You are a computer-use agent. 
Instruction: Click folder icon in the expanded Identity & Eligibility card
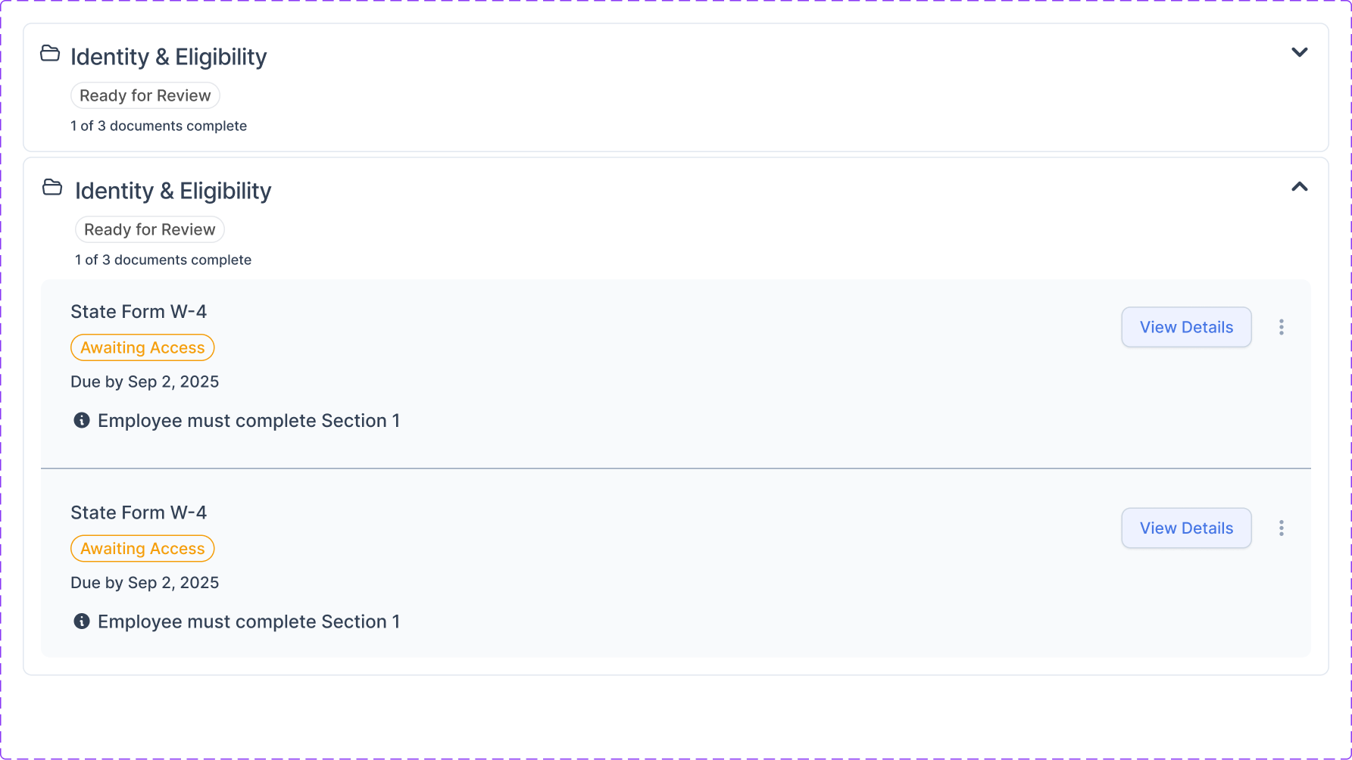click(x=52, y=188)
